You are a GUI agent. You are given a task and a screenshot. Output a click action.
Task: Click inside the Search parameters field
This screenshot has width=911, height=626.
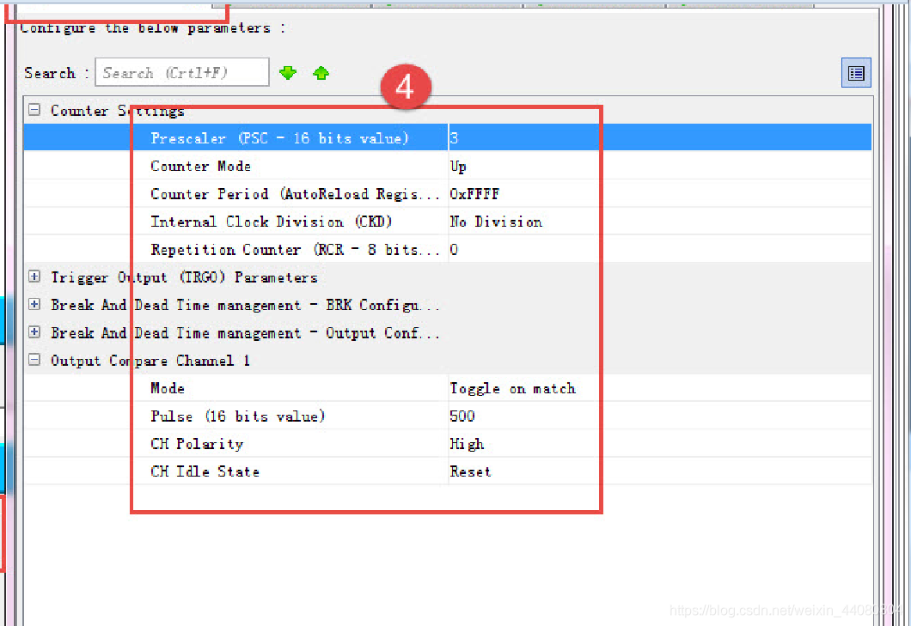click(x=181, y=73)
